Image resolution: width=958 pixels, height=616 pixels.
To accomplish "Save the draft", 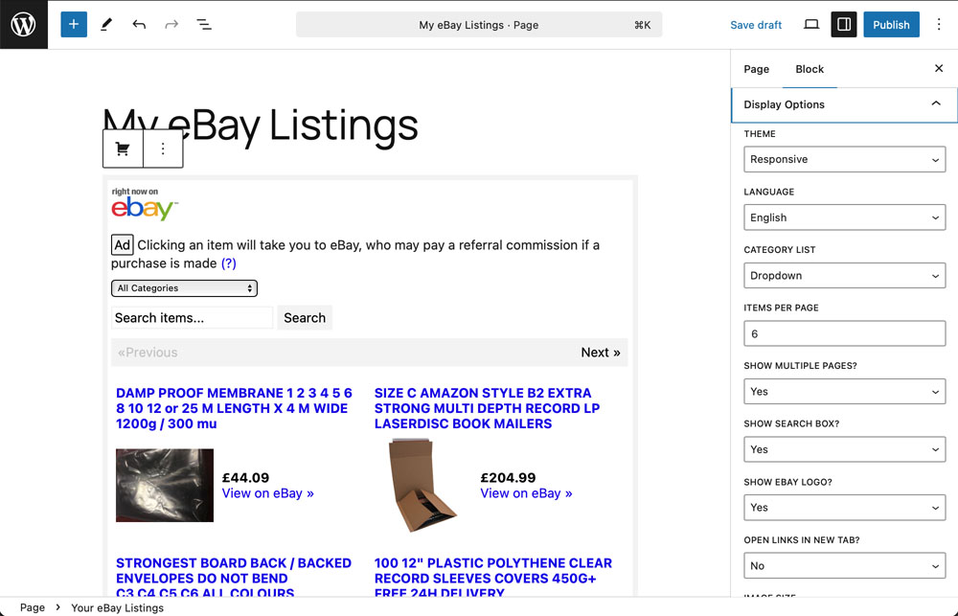I will 756,25.
